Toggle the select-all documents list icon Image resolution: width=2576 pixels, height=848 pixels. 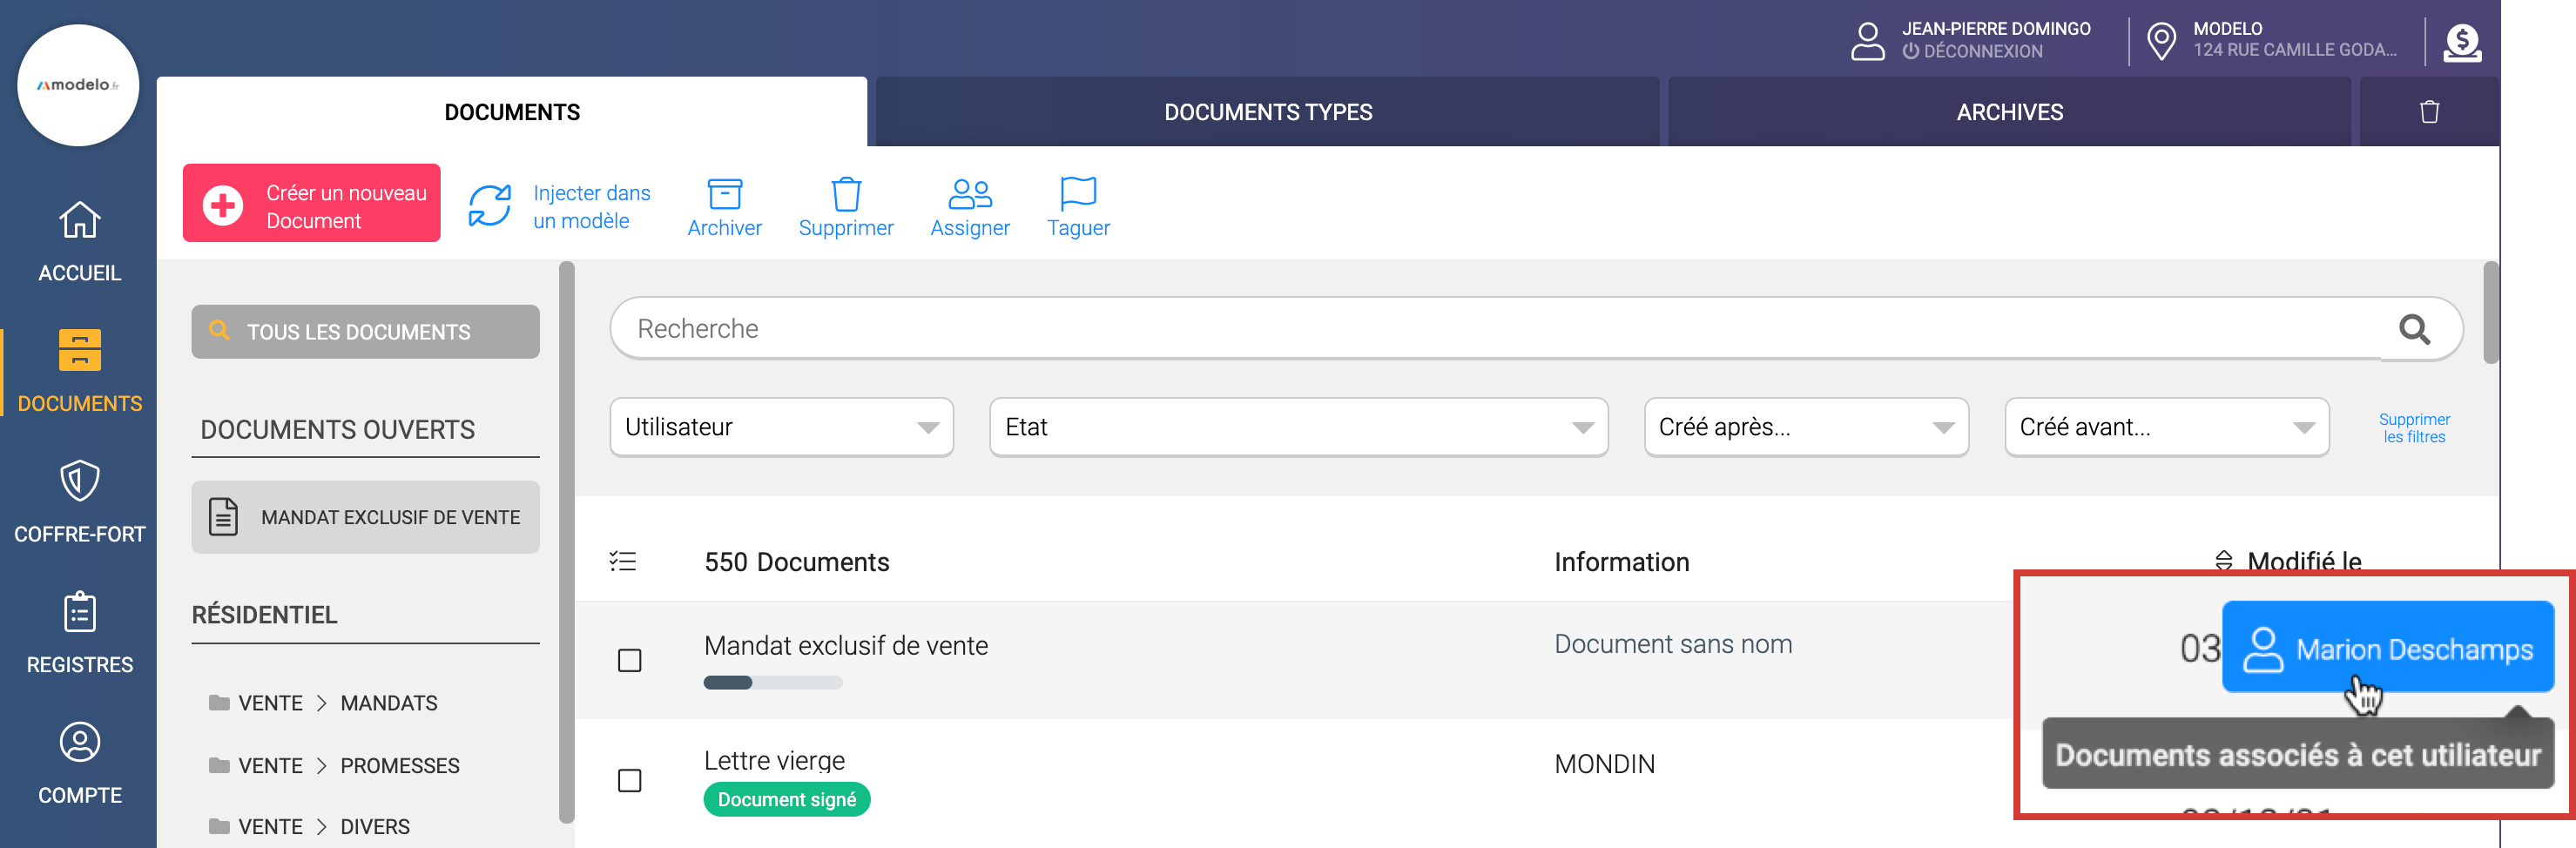[x=622, y=562]
